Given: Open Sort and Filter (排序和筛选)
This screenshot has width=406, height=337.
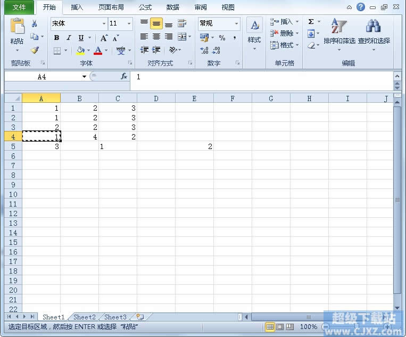Looking at the screenshot, I should [x=339, y=34].
